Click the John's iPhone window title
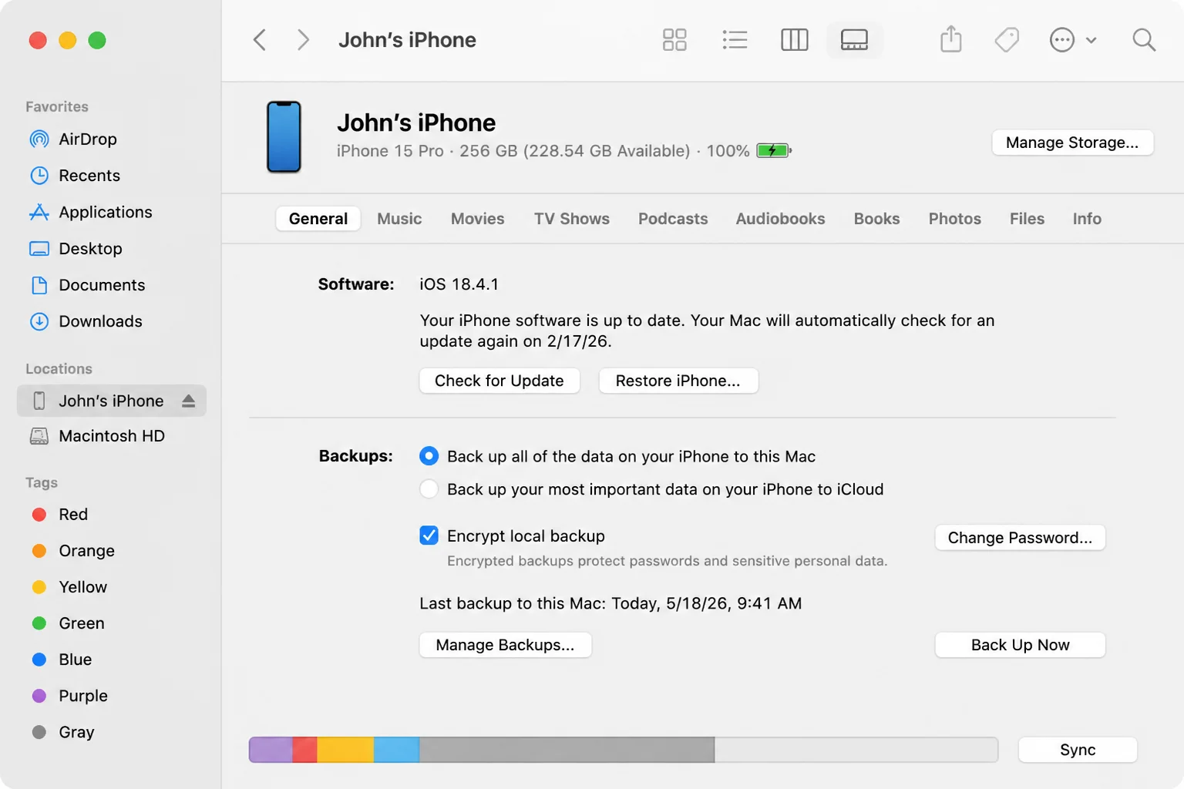1184x789 pixels. tap(407, 40)
